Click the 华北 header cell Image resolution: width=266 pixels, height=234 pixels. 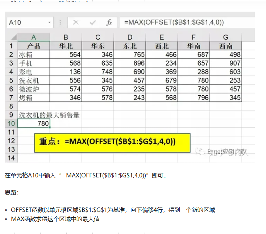pos(66,46)
